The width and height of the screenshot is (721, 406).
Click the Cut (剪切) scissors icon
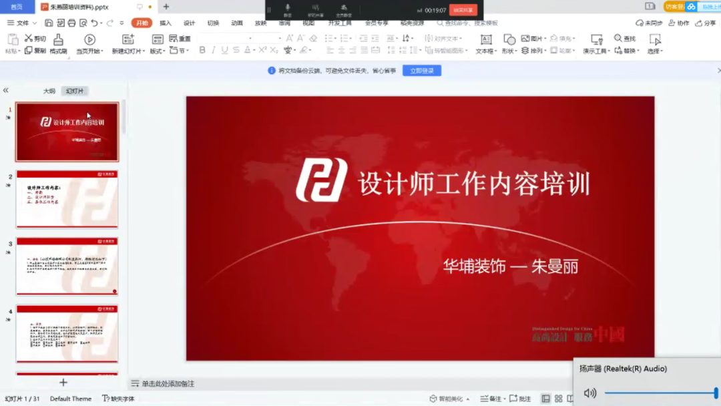click(x=29, y=39)
